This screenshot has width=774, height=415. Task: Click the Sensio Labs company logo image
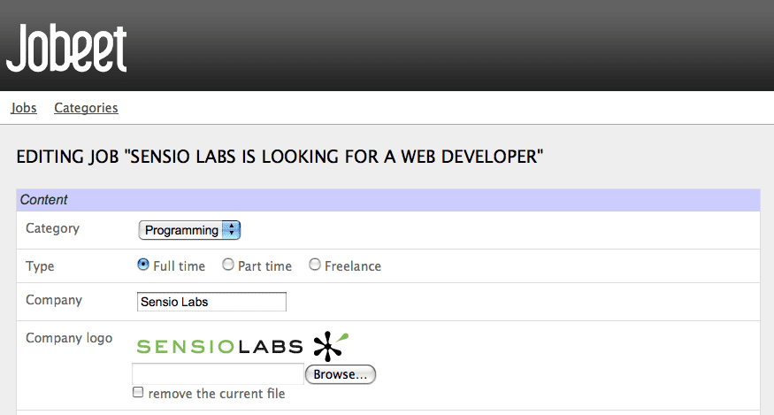242,346
